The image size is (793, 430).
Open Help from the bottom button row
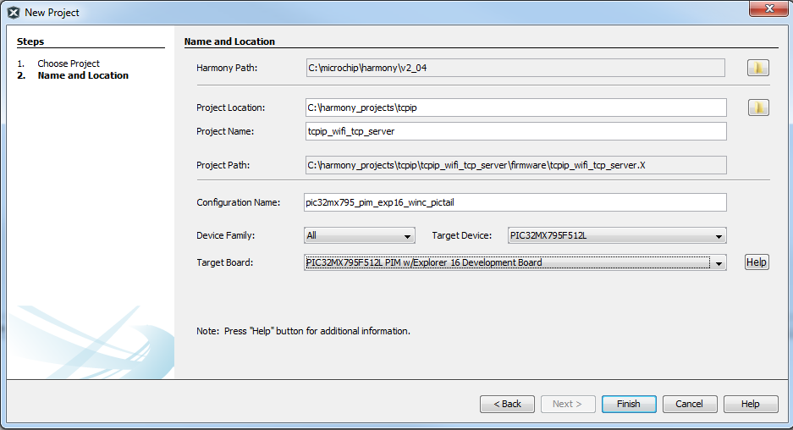click(750, 404)
